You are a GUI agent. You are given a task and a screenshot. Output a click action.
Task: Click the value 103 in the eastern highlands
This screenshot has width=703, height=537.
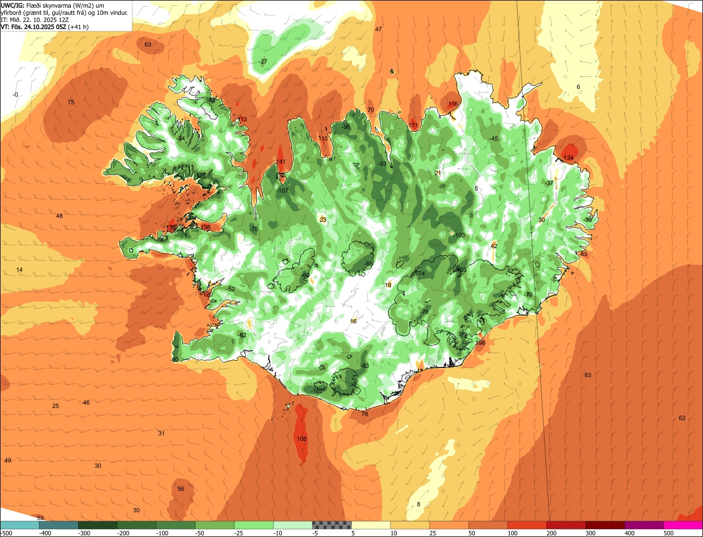click(x=460, y=236)
